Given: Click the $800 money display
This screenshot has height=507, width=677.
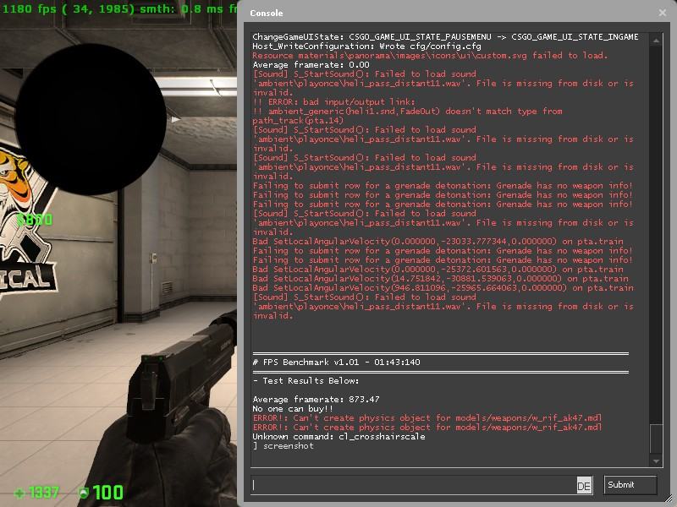Looking at the screenshot, I should tap(35, 220).
